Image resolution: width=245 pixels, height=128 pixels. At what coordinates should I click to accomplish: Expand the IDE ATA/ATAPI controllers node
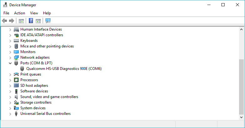(x=10, y=35)
